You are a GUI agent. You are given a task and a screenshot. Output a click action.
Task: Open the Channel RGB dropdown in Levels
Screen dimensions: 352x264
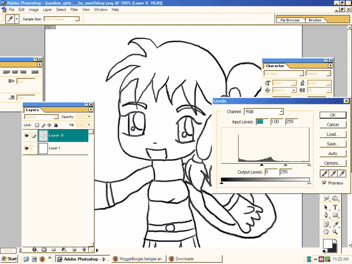281,112
